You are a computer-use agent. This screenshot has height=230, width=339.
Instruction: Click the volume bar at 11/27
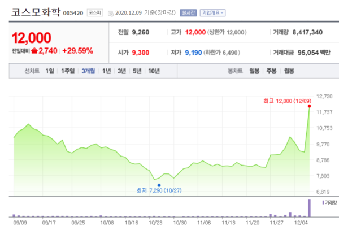coord(270,215)
